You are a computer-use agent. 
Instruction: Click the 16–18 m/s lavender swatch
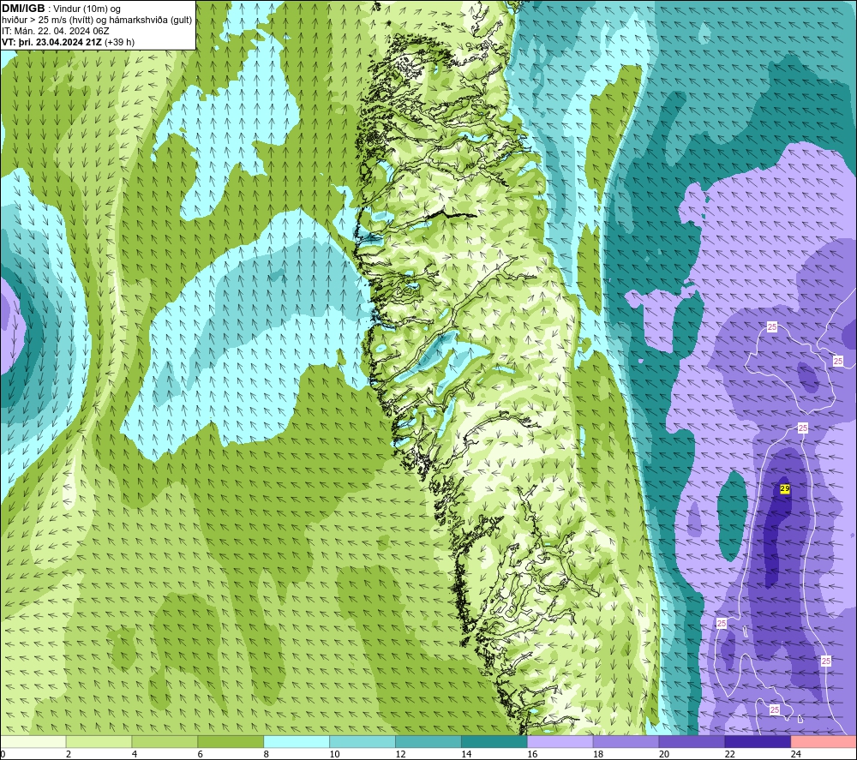pos(560,742)
